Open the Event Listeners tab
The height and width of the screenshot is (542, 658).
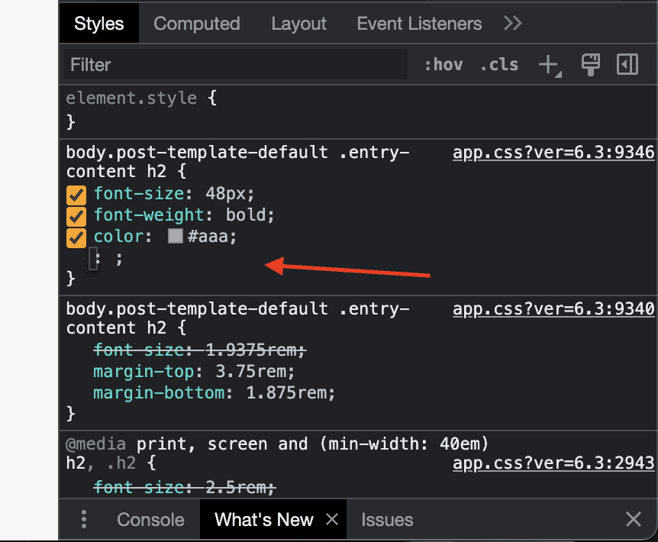pos(419,24)
